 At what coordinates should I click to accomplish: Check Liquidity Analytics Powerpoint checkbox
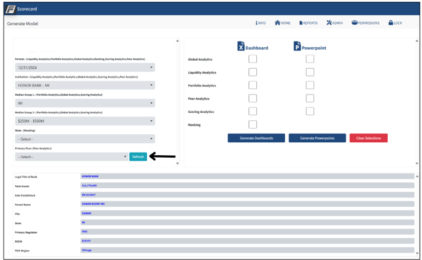tap(310, 72)
